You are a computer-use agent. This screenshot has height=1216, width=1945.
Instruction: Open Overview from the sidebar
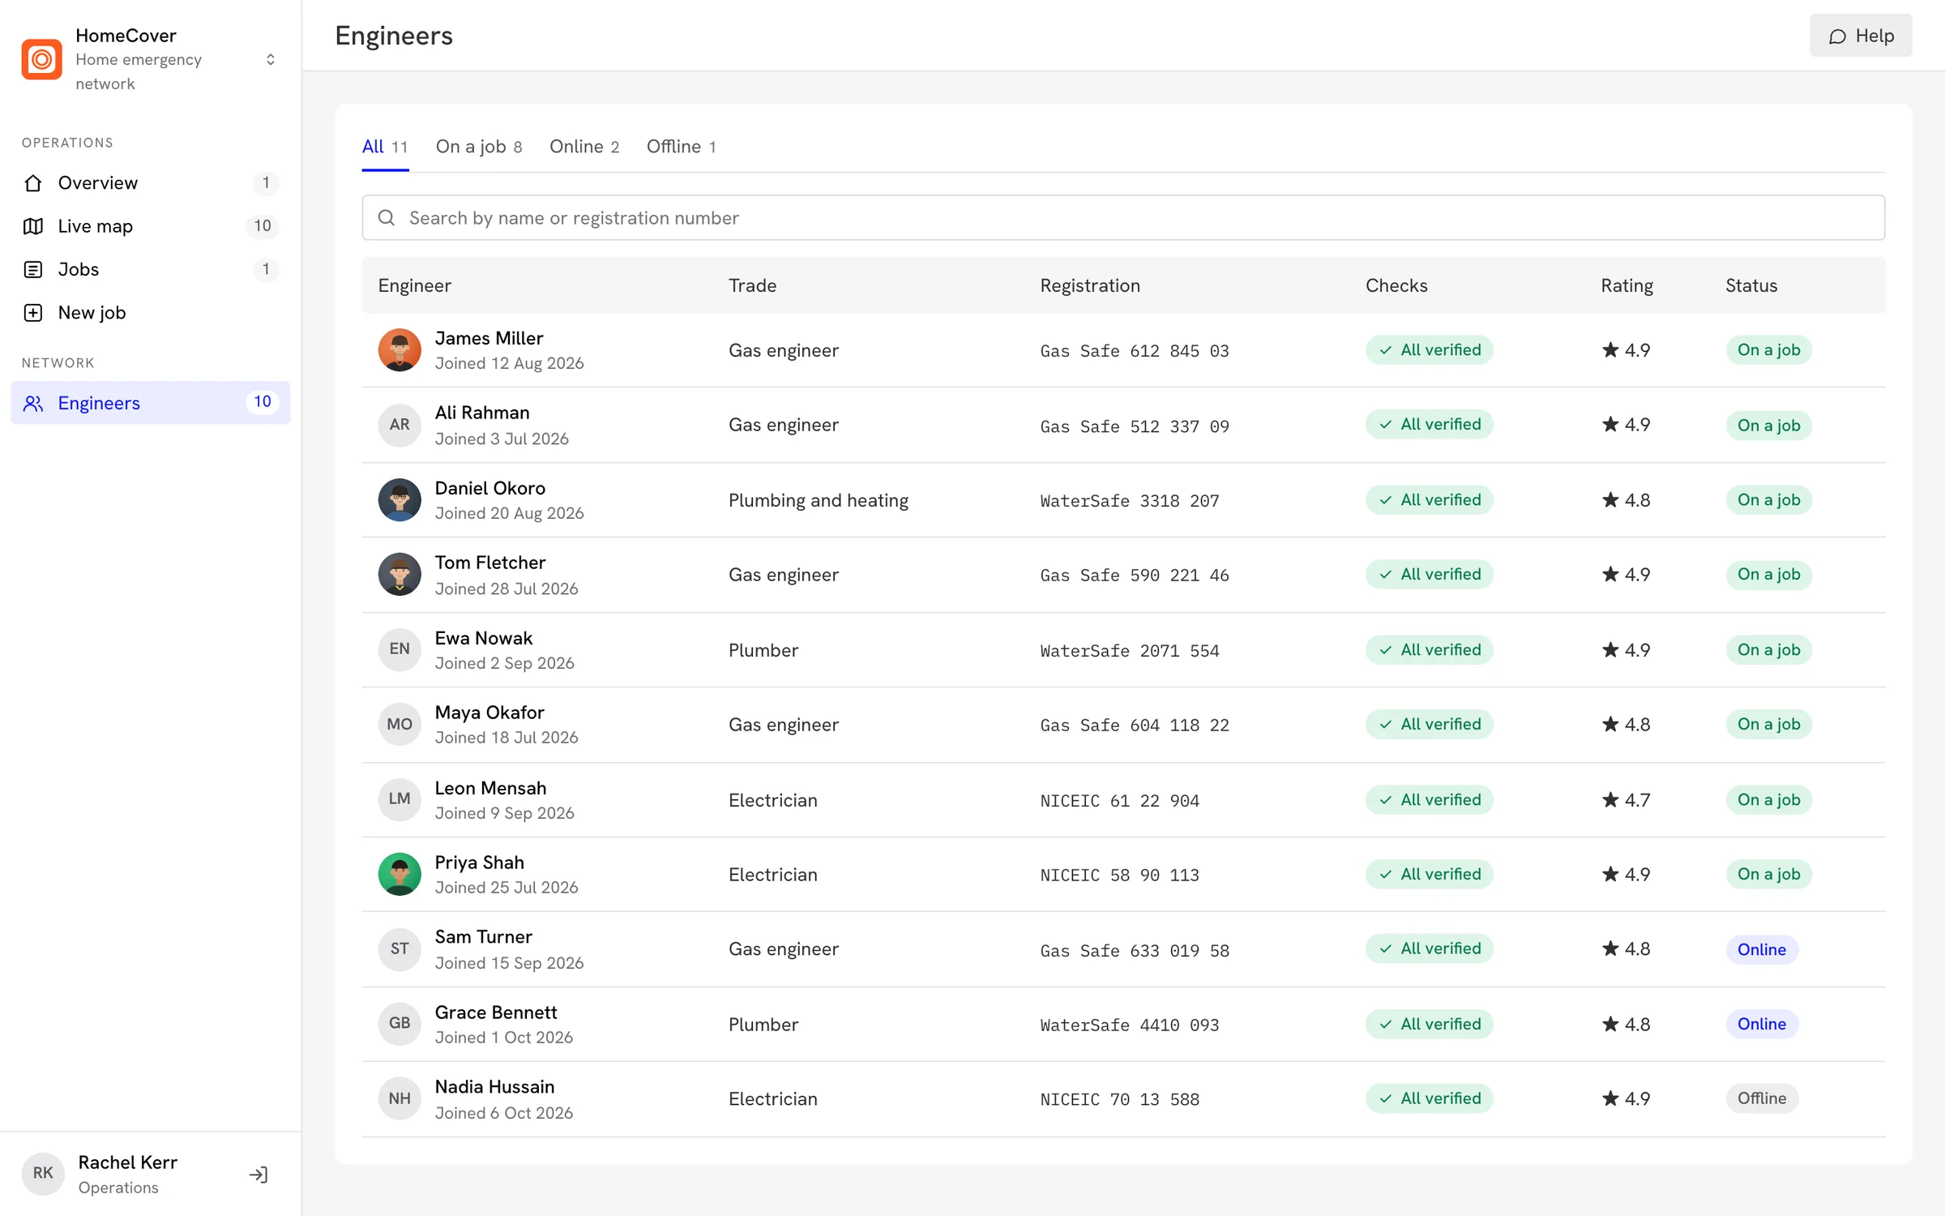(151, 183)
